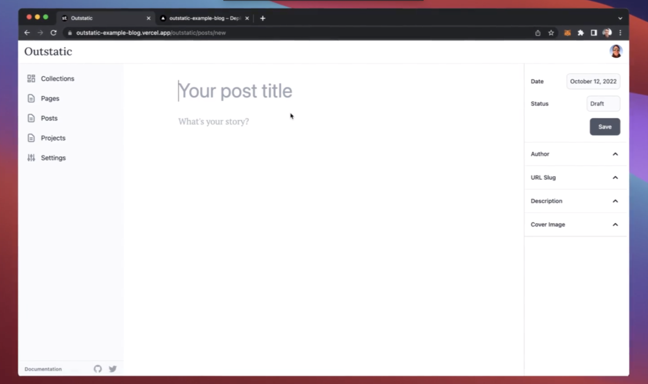The height and width of the screenshot is (384, 648).
Task: Open the Projects section icon
Action: (31, 138)
